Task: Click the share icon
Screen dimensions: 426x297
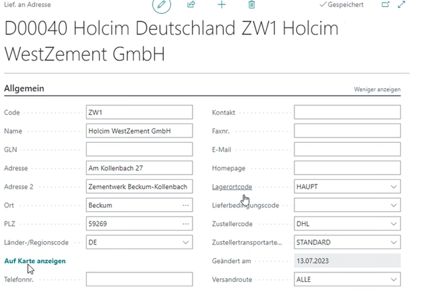Action: (x=191, y=5)
